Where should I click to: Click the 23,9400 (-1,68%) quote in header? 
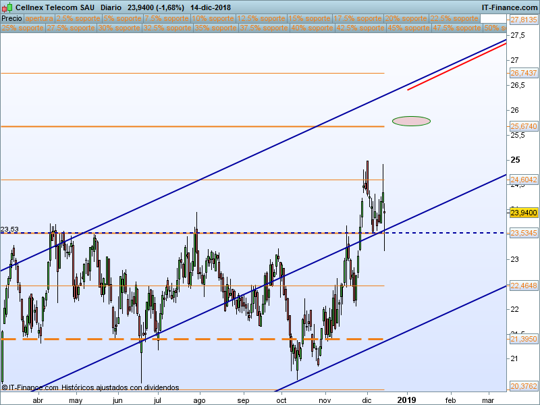(x=156, y=7)
